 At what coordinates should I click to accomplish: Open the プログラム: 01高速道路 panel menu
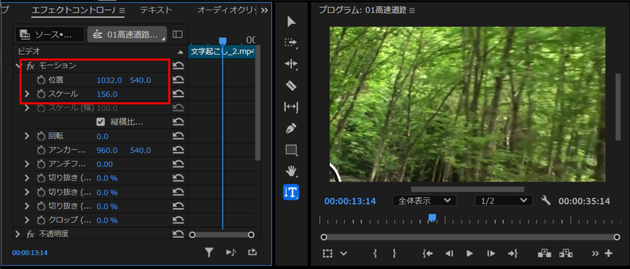[x=412, y=11]
